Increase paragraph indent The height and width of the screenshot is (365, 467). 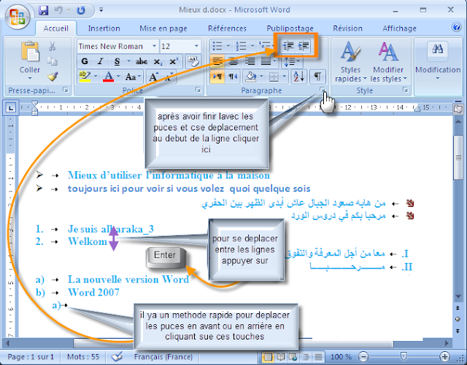(304, 46)
